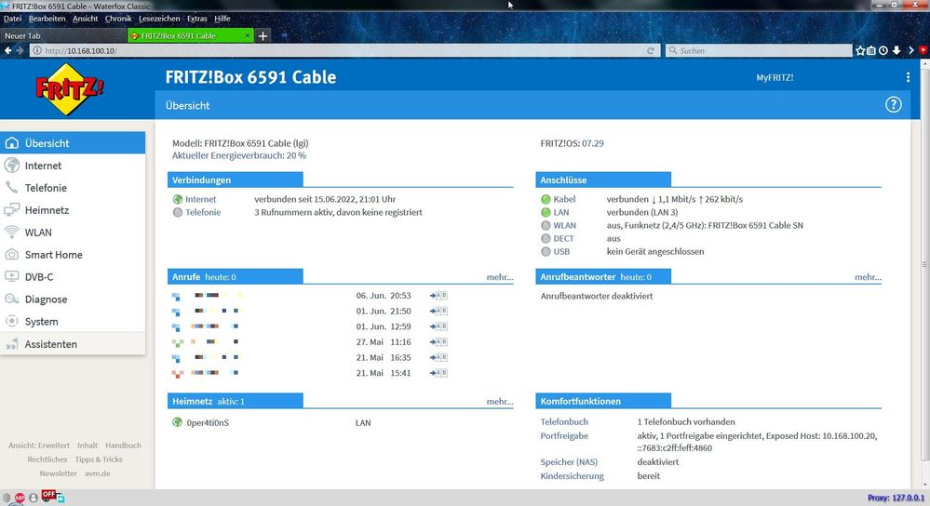930x506 pixels.
Task: Switch to the Neuer Tab browser tab
Action: [63, 35]
